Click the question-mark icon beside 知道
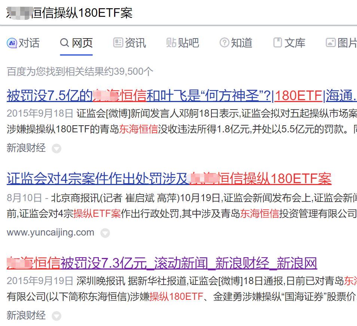Viewport: 357px width, 326px height. coord(224,43)
